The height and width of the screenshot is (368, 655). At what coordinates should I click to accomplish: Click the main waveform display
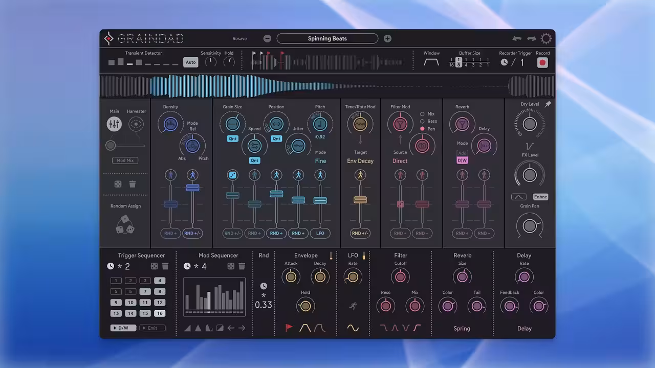coord(327,86)
